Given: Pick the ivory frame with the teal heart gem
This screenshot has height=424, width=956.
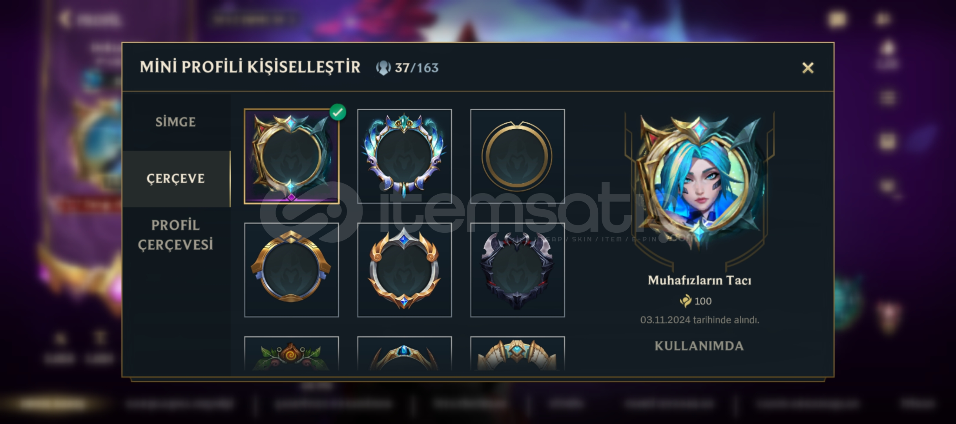Looking at the screenshot, I should click(x=517, y=353).
